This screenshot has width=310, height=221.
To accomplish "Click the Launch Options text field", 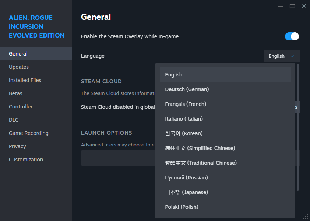I will pos(118,158).
